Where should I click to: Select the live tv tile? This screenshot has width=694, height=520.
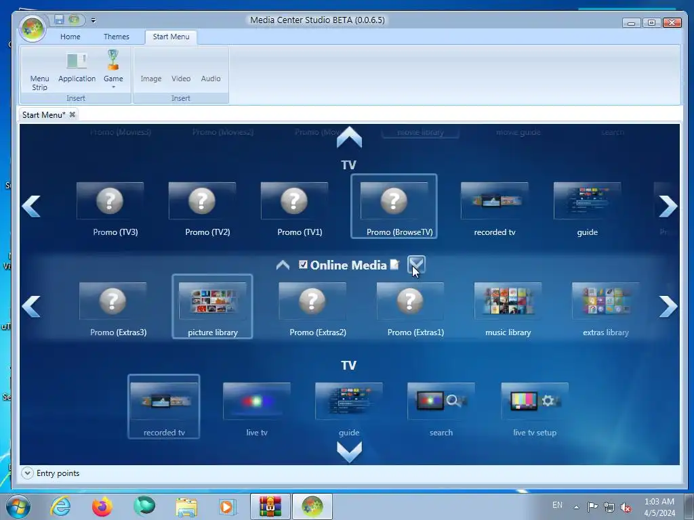pos(257,408)
